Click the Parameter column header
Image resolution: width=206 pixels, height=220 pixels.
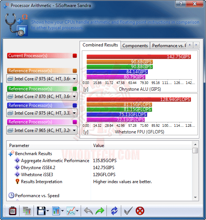point(49,146)
